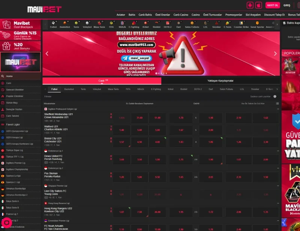Viewport: 300px width, 231px height.
Task: Collapse the İngiltere Profesyonel Gelişim Ligi section
Action: [x=278, y=109]
